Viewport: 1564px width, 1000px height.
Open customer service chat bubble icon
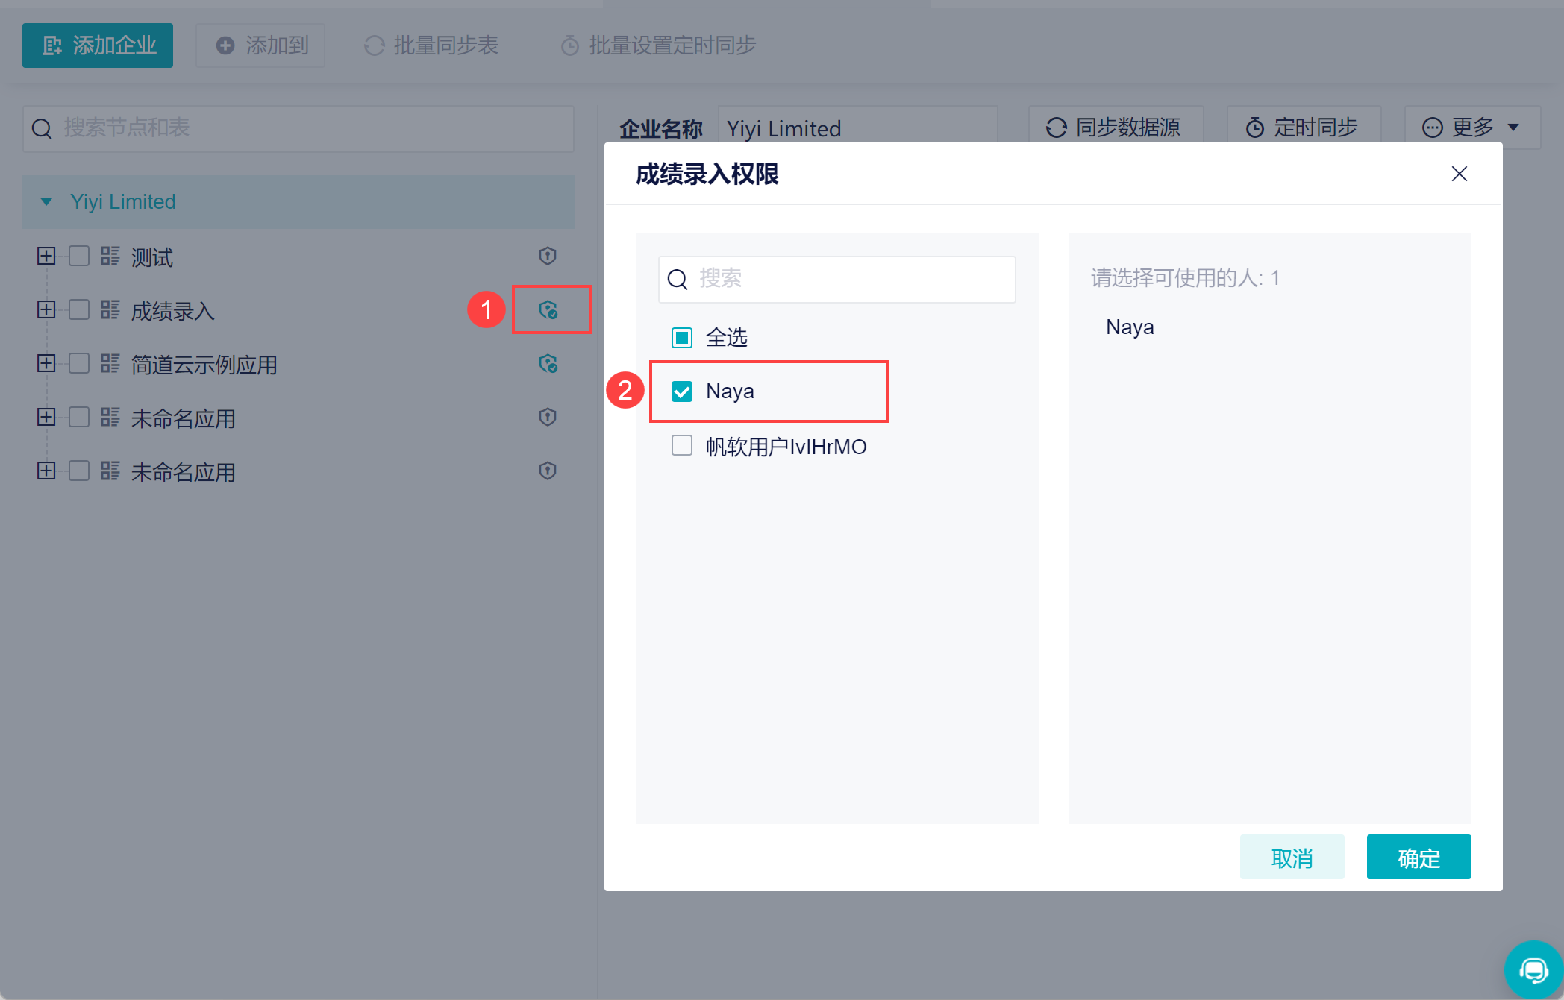point(1533,970)
